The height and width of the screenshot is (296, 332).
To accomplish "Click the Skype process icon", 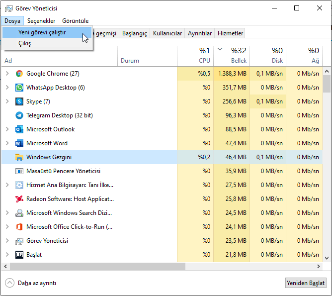I will click(19, 101).
